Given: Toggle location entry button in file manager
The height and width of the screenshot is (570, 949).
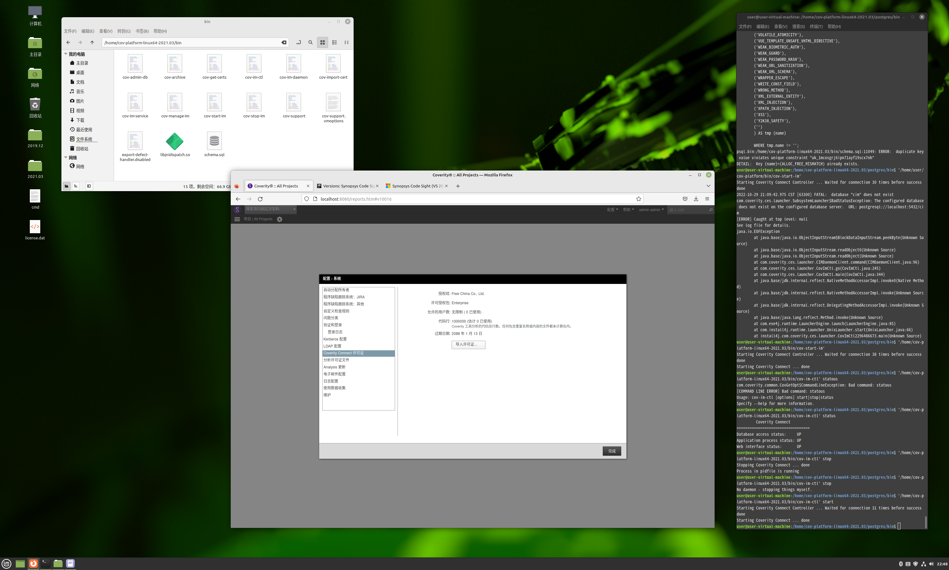Looking at the screenshot, I should pyautogui.click(x=298, y=43).
